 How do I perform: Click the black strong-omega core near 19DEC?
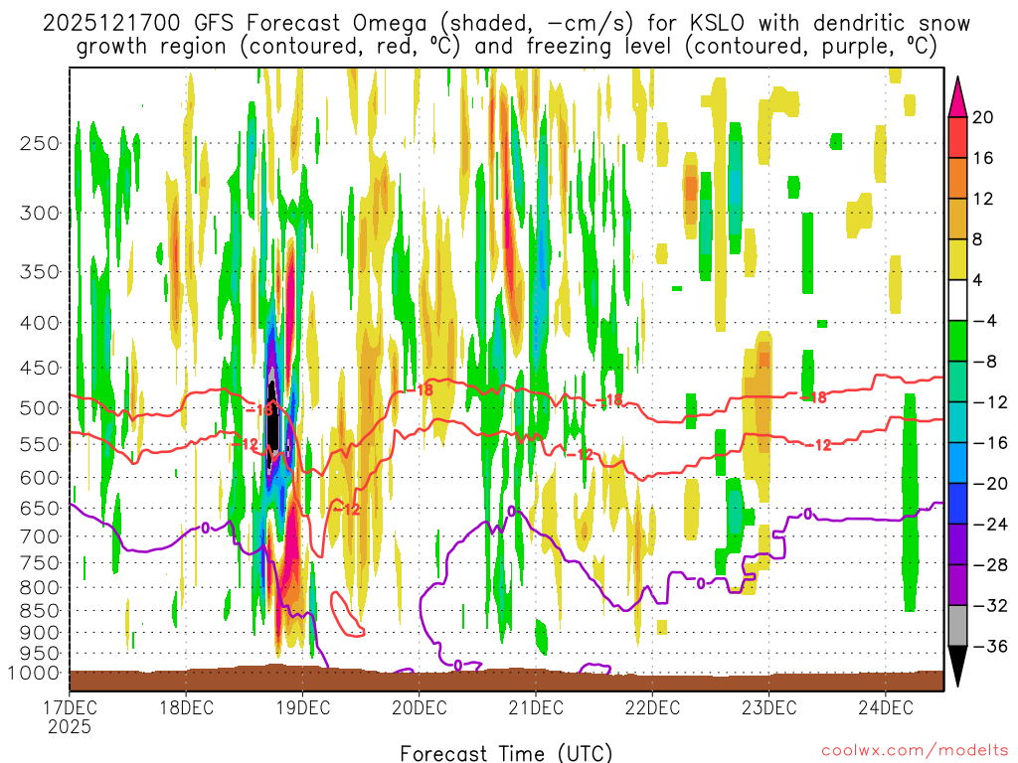point(273,417)
